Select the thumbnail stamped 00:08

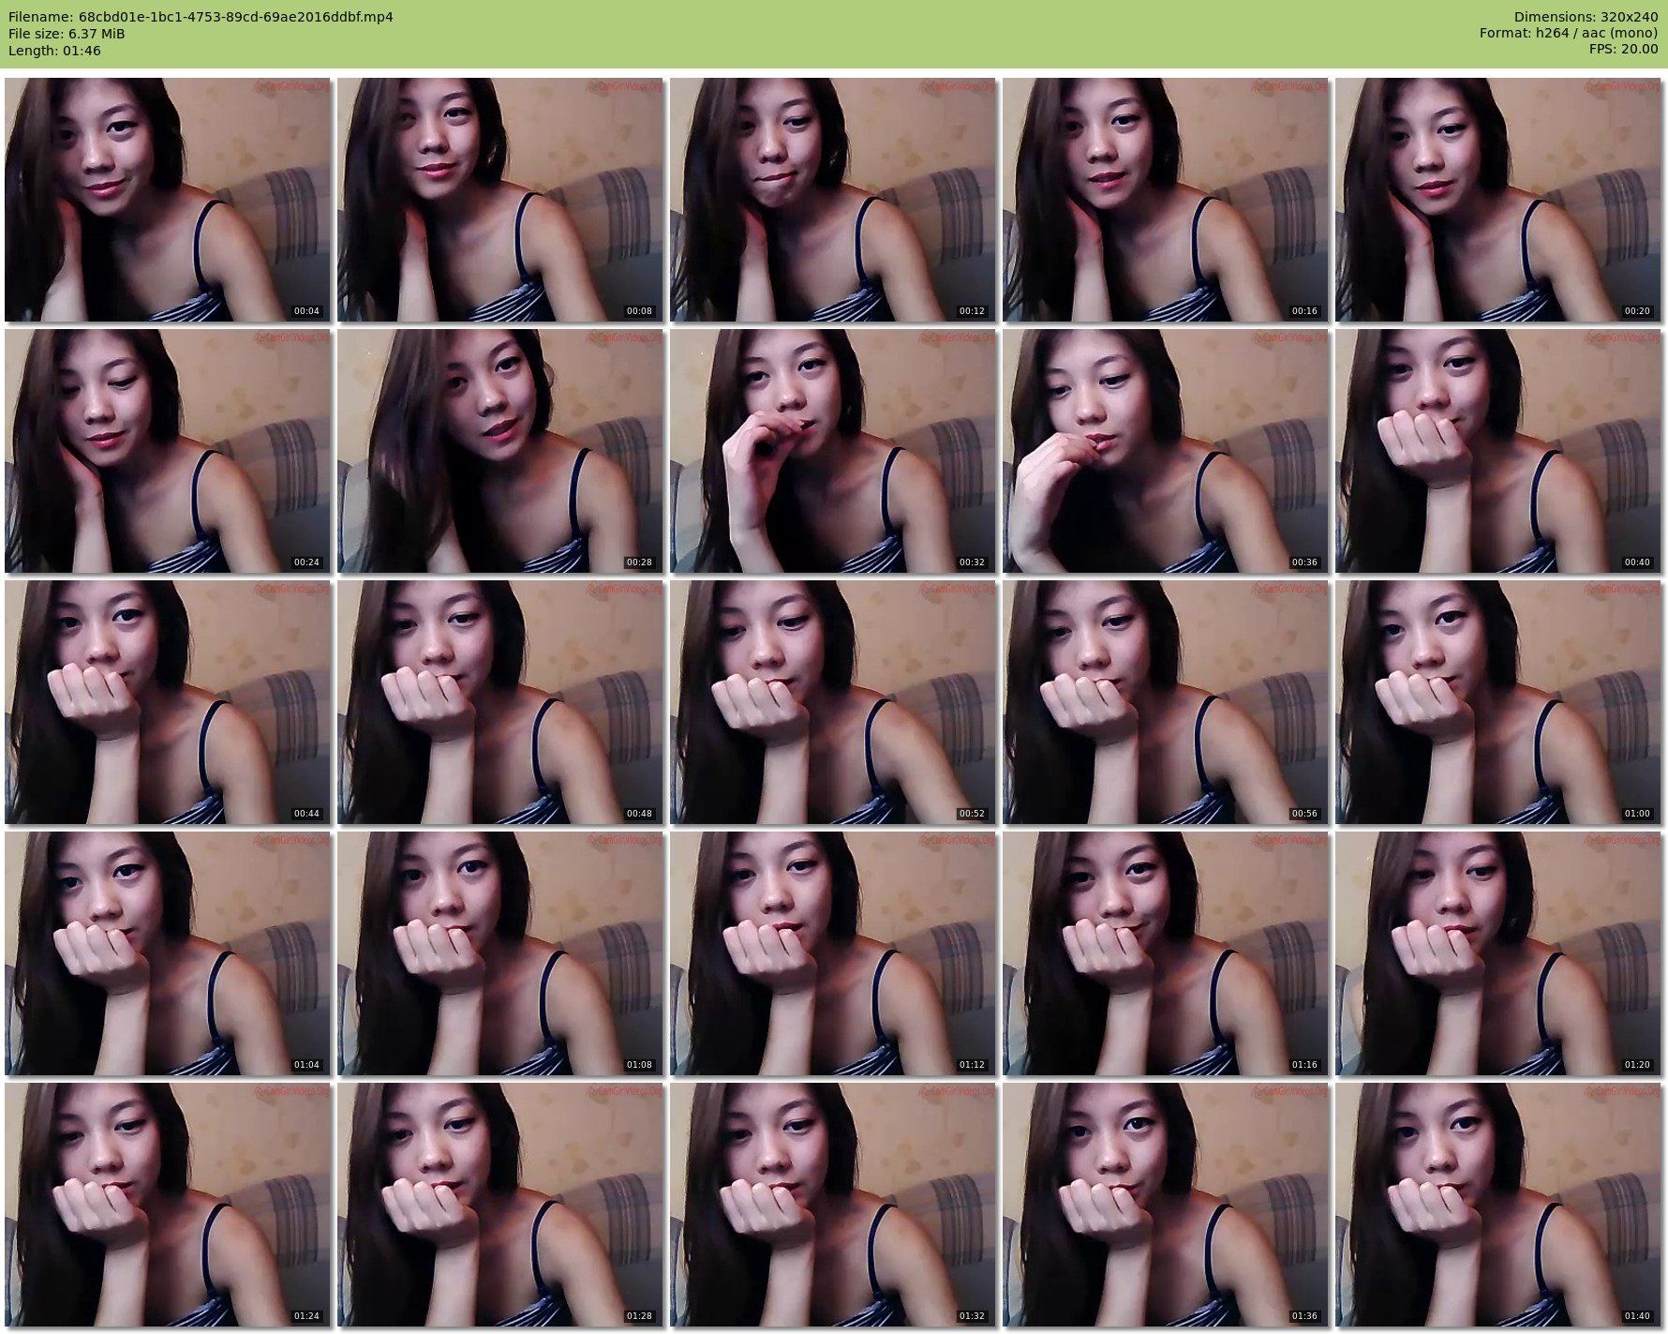click(x=500, y=200)
